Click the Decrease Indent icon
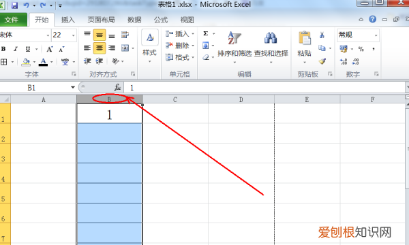409x245 pixels. click(x=87, y=61)
